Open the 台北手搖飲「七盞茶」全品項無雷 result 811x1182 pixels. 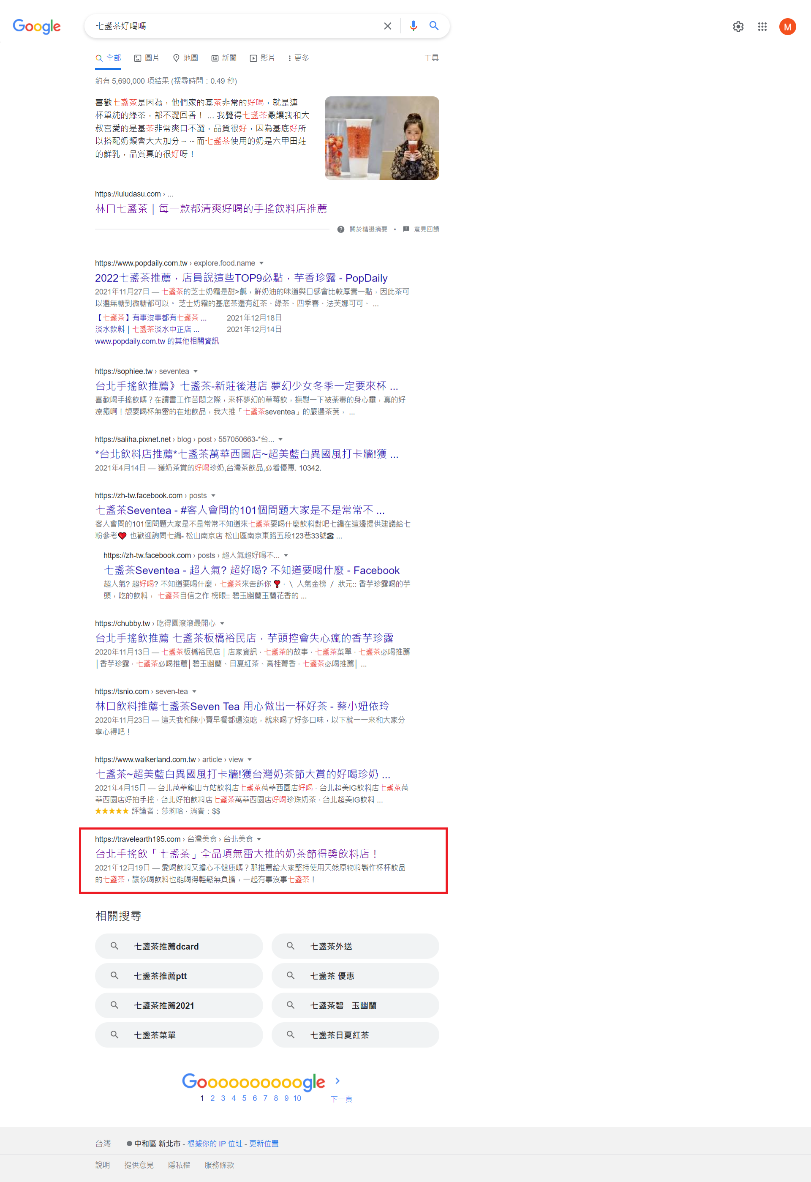coord(237,854)
